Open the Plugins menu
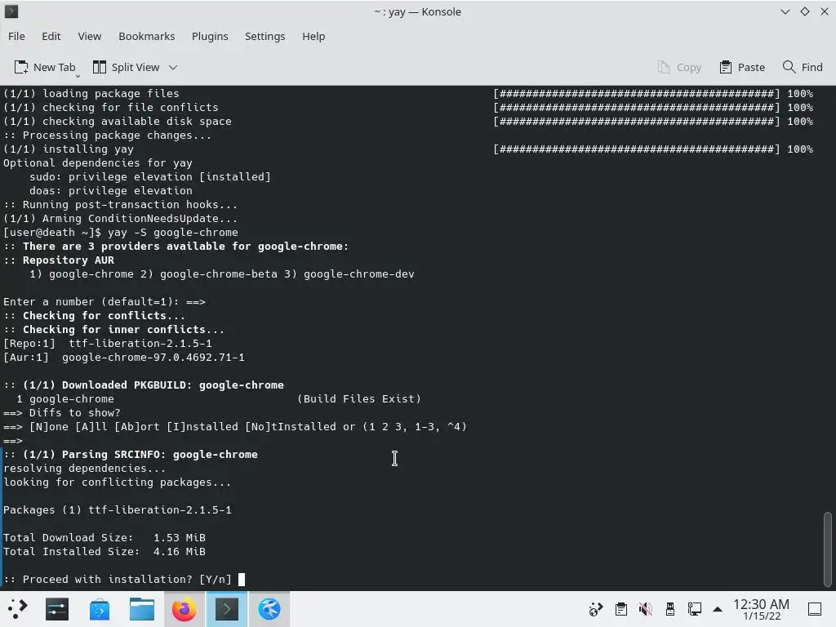 pyautogui.click(x=210, y=36)
